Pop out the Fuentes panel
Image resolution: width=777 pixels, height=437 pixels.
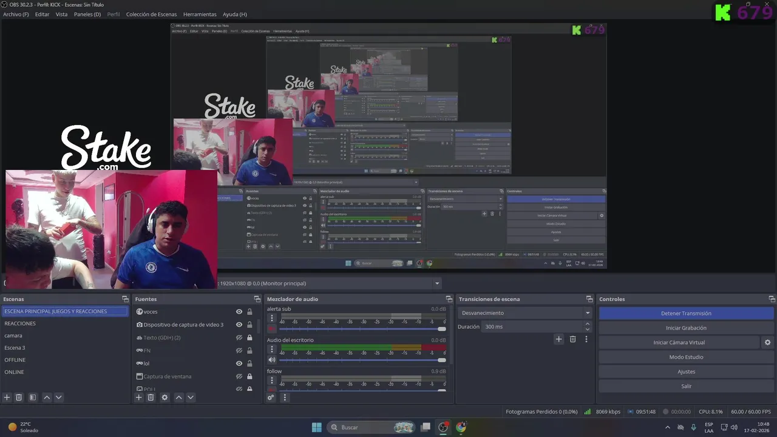click(x=257, y=299)
